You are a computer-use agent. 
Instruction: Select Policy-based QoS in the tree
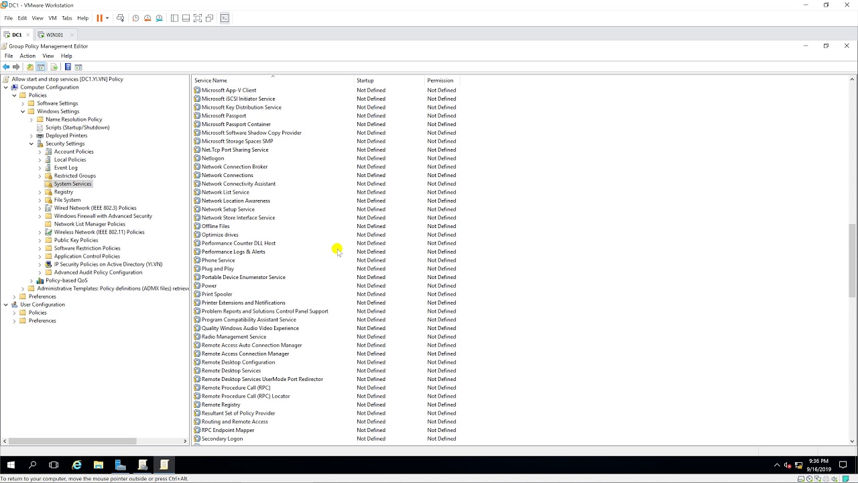(x=66, y=280)
